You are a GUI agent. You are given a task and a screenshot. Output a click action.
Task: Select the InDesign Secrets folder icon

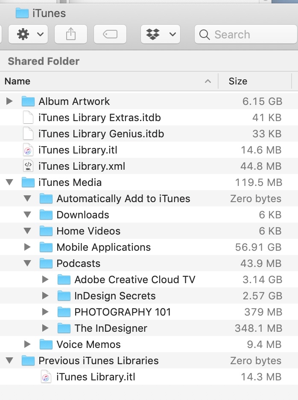pos(64,296)
